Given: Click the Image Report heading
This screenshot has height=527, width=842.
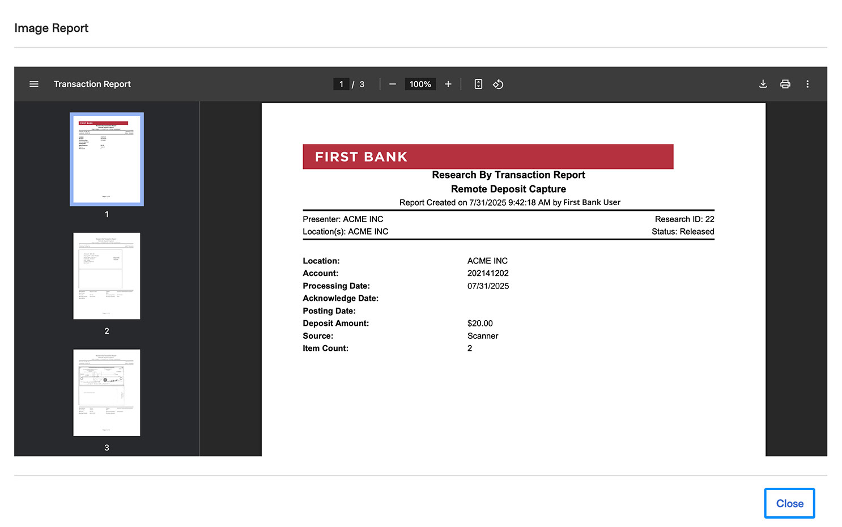Looking at the screenshot, I should 52,28.
